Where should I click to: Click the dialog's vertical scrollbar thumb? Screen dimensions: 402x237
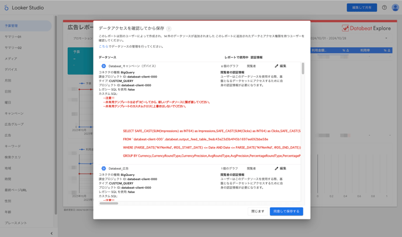[x=303, y=69]
